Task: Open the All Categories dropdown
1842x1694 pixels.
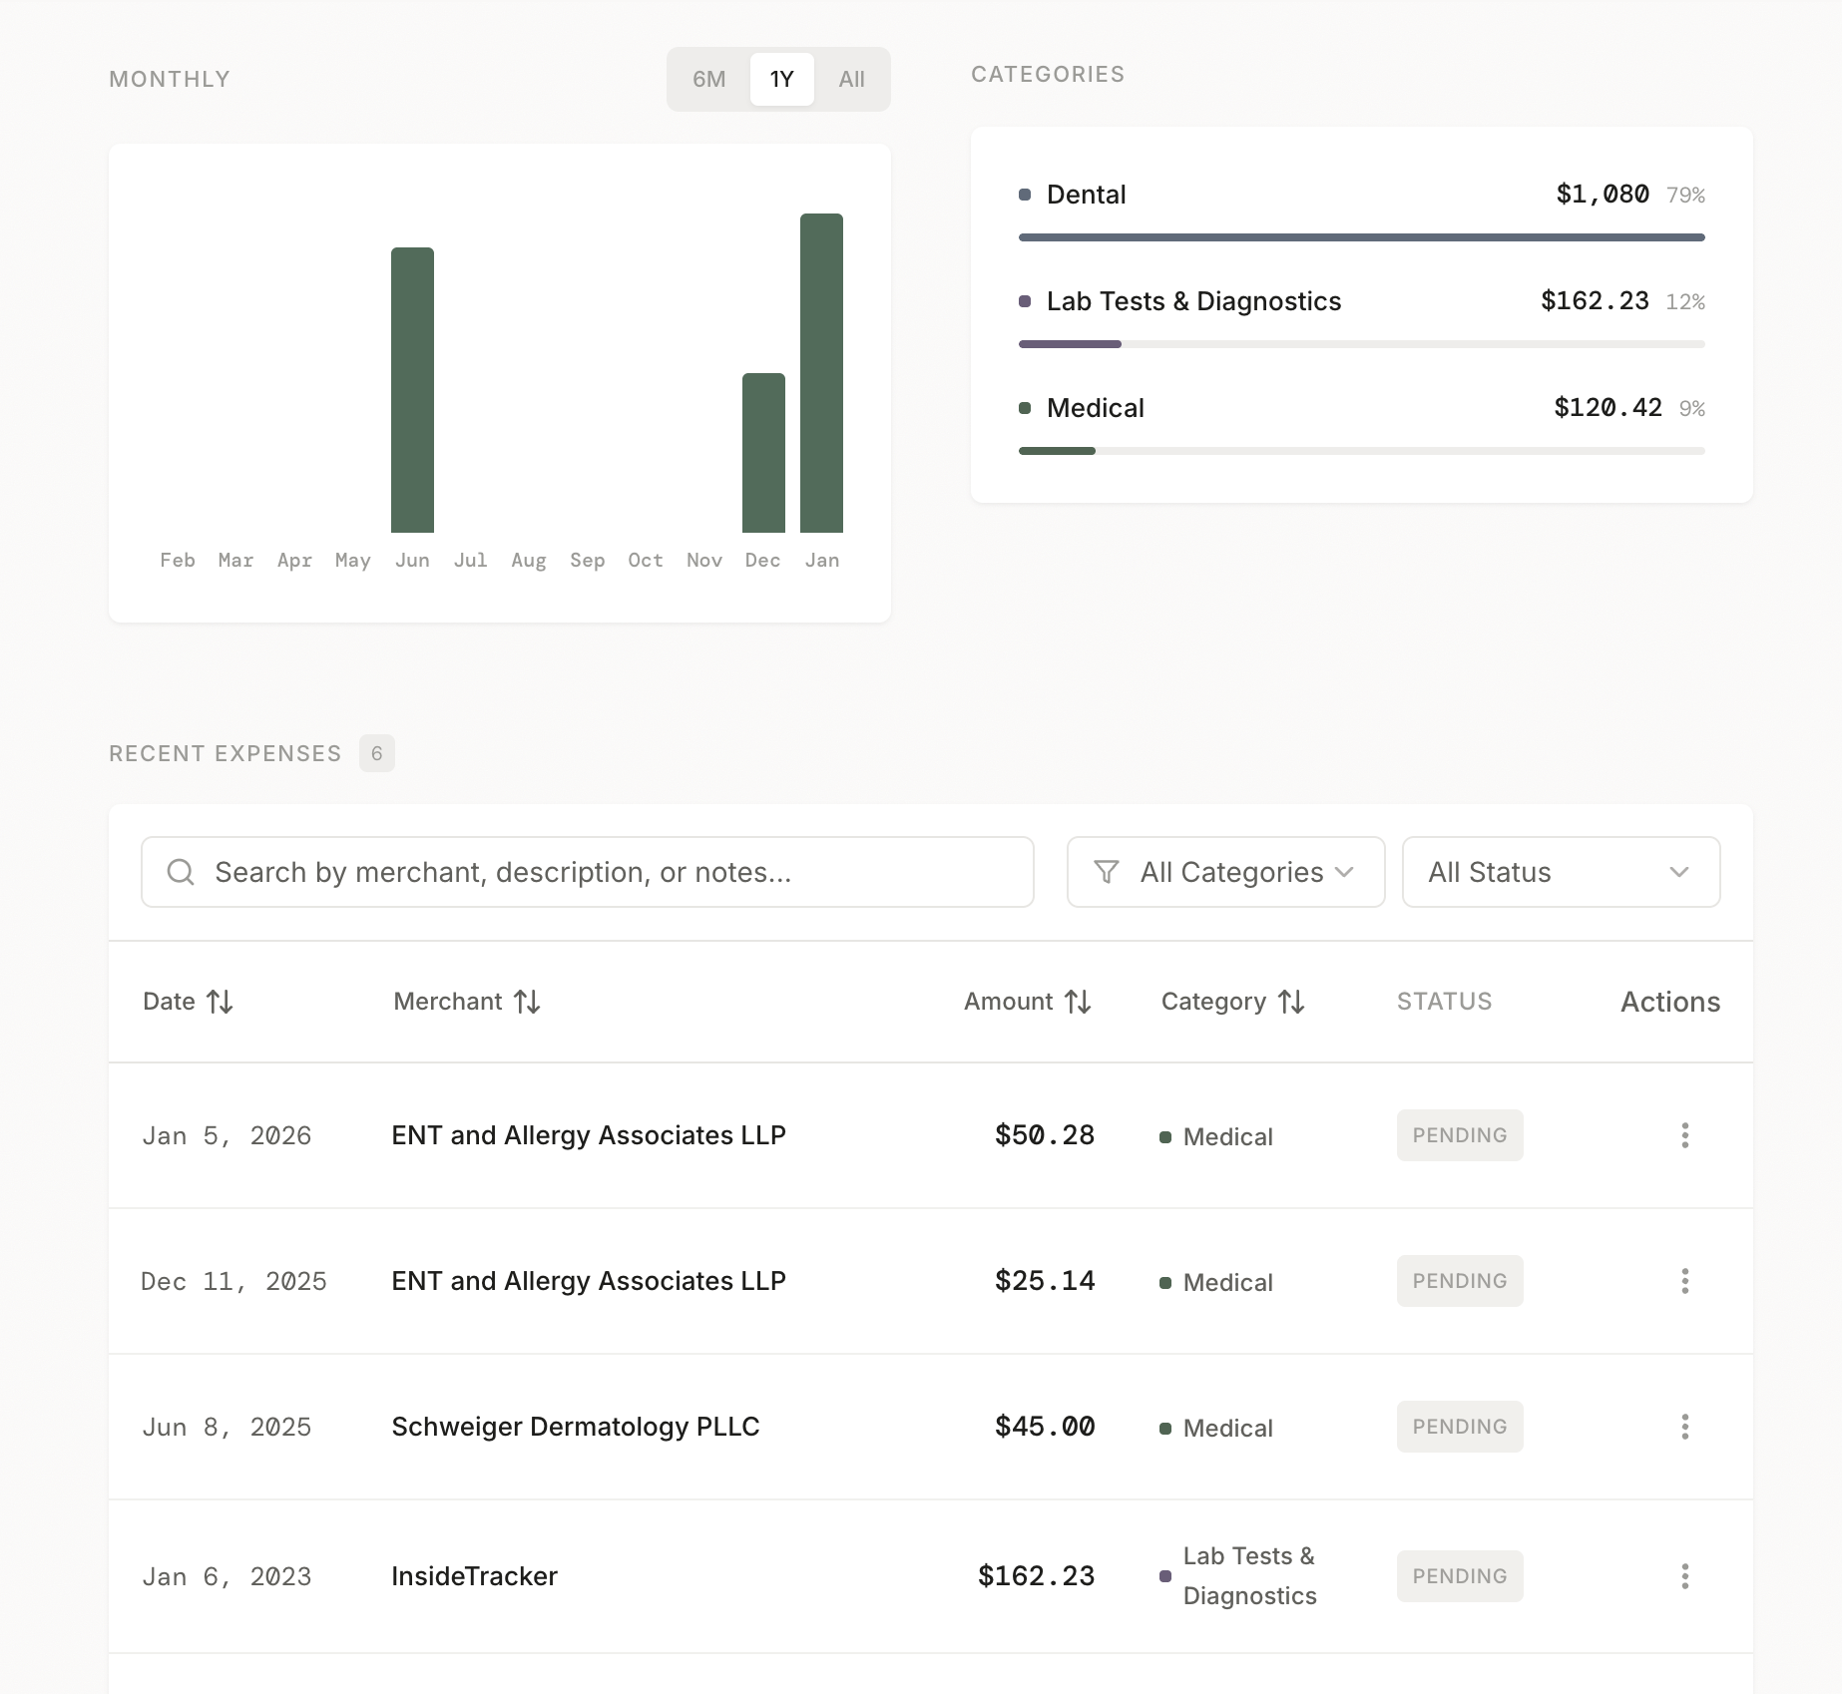Action: [x=1225, y=872]
